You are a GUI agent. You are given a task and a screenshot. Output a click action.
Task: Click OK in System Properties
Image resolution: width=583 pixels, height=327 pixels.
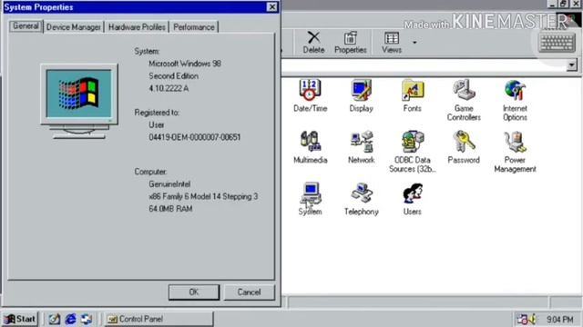coord(194,292)
